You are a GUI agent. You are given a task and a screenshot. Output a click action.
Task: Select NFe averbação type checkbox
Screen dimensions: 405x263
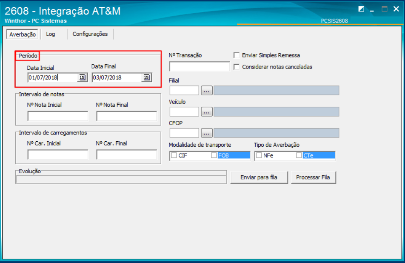(259, 155)
